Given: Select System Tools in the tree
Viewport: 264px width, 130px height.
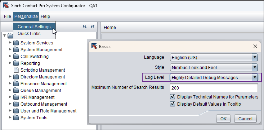Looking at the screenshot, I should (34, 118).
